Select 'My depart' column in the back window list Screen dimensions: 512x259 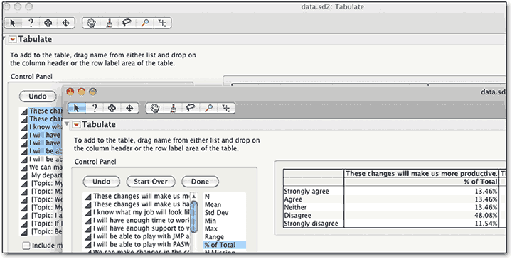pyautogui.click(x=41, y=175)
